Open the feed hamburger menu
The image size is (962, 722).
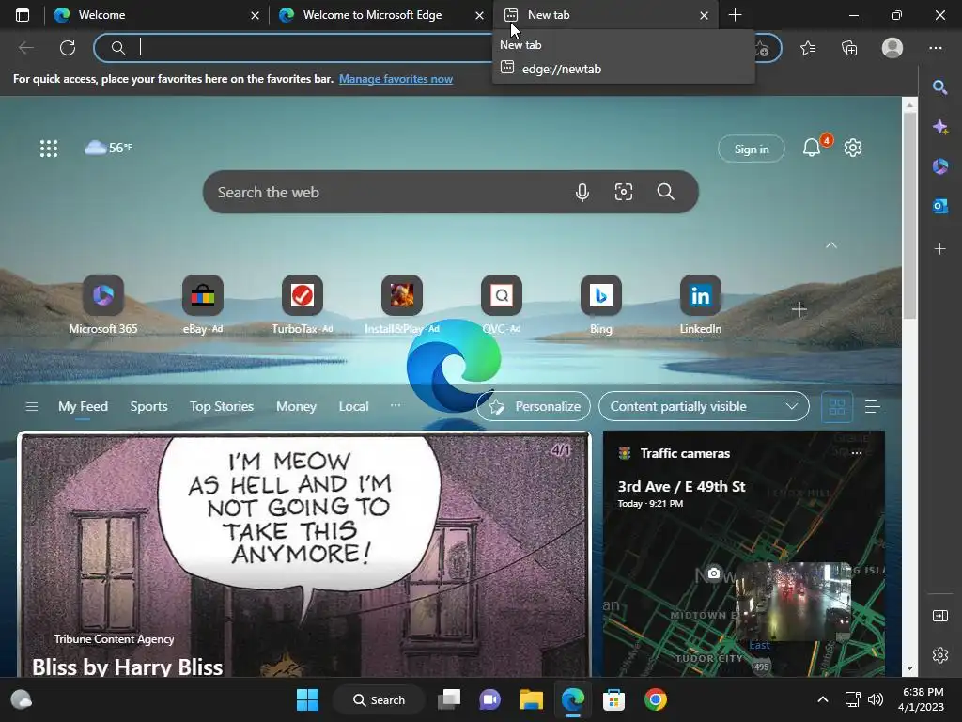[32, 406]
